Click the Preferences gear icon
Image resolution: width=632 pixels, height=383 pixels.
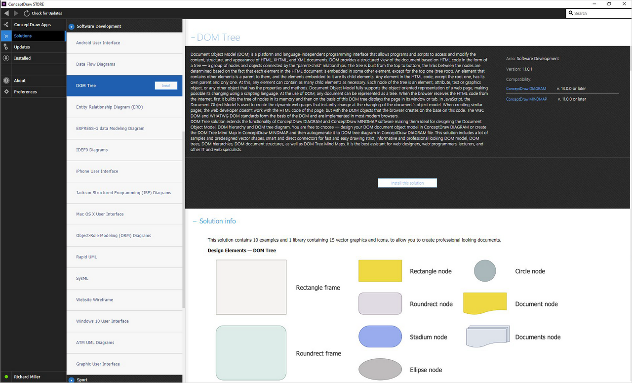tap(6, 92)
